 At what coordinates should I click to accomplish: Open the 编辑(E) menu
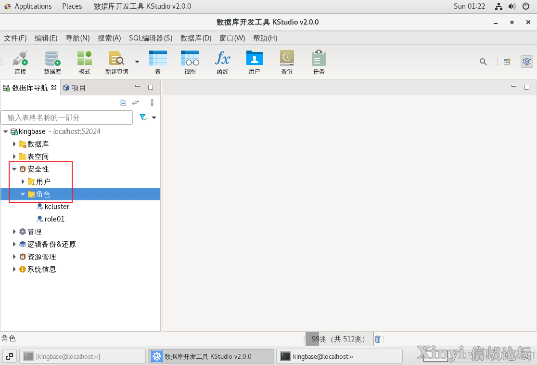pos(46,38)
